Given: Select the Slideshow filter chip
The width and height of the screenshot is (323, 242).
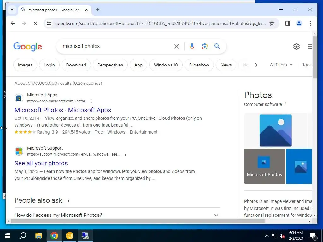Looking at the screenshot, I should [199, 65].
